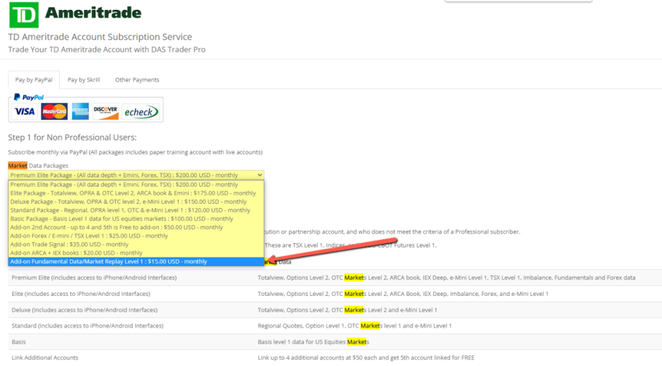Select Add-on Fundamental Data/Market Replay option
The image size is (662, 366).
pyautogui.click(x=109, y=261)
